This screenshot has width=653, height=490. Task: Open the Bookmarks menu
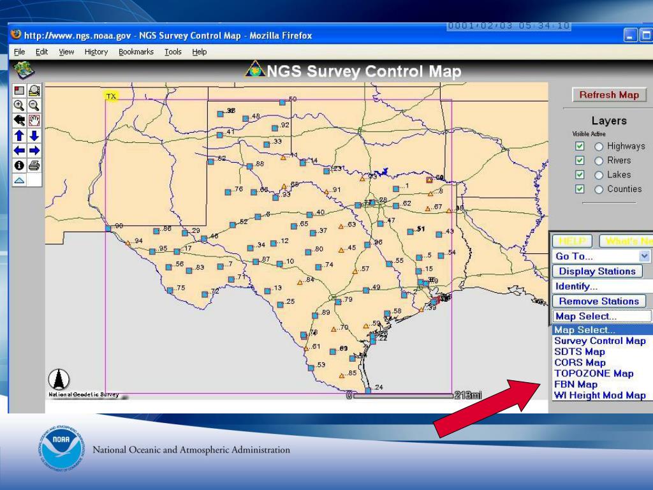click(x=136, y=52)
